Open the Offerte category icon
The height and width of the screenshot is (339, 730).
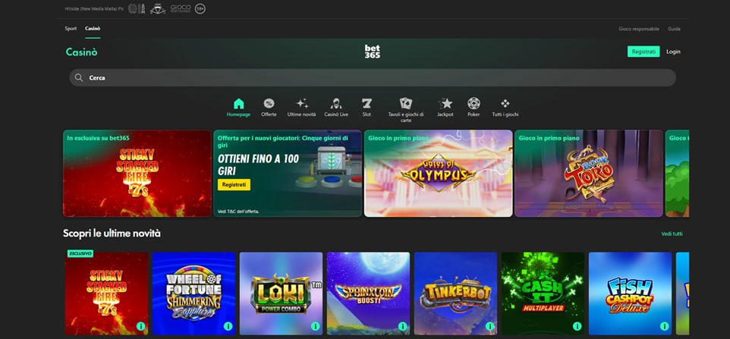tap(269, 103)
